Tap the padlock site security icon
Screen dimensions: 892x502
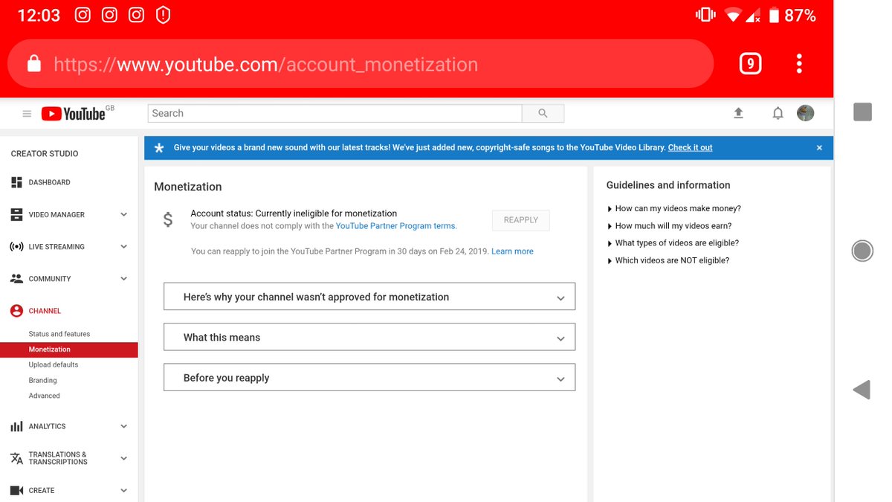(x=33, y=64)
